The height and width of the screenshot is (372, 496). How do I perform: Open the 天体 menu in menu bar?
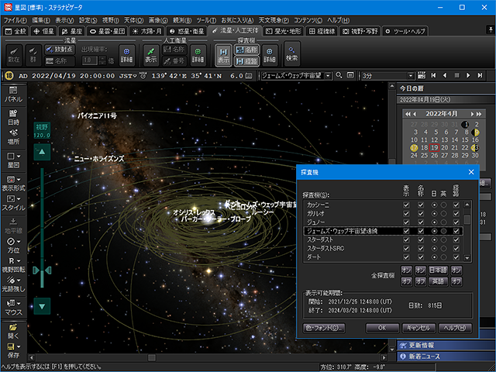pyautogui.click(x=132, y=19)
